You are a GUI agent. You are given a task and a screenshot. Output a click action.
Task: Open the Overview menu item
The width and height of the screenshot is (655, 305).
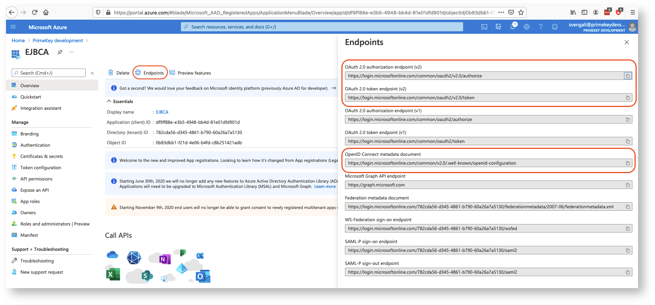click(x=52, y=85)
